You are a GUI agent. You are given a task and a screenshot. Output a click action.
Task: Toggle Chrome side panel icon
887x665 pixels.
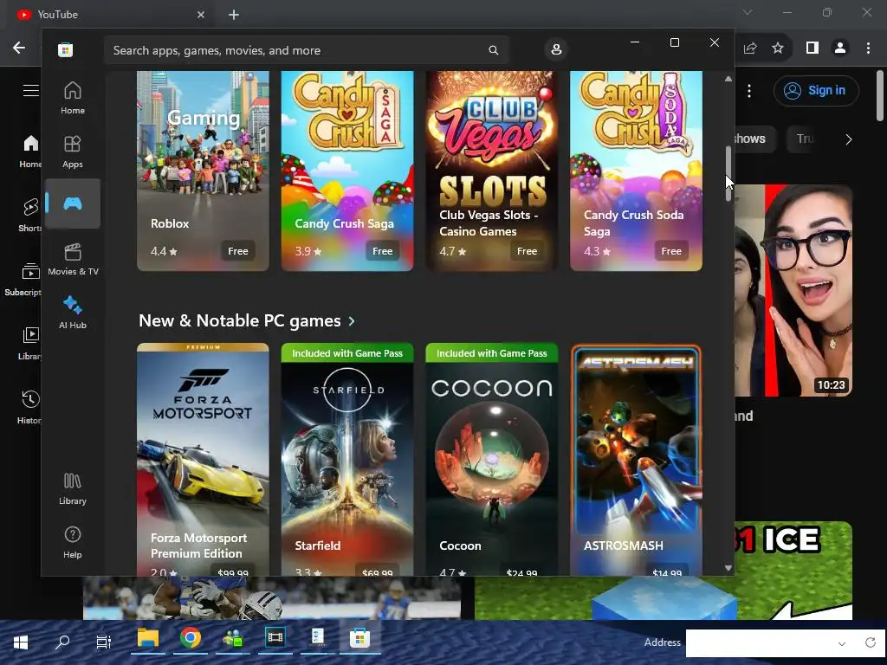(813, 48)
